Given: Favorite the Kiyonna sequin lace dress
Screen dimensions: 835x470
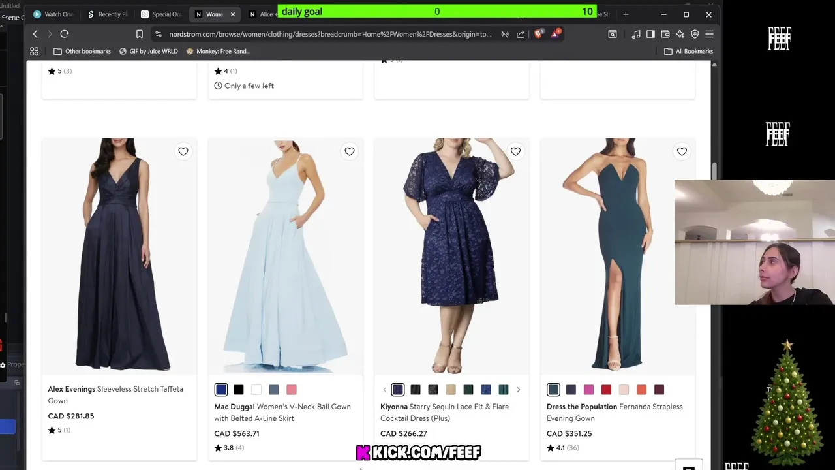Looking at the screenshot, I should click(515, 151).
